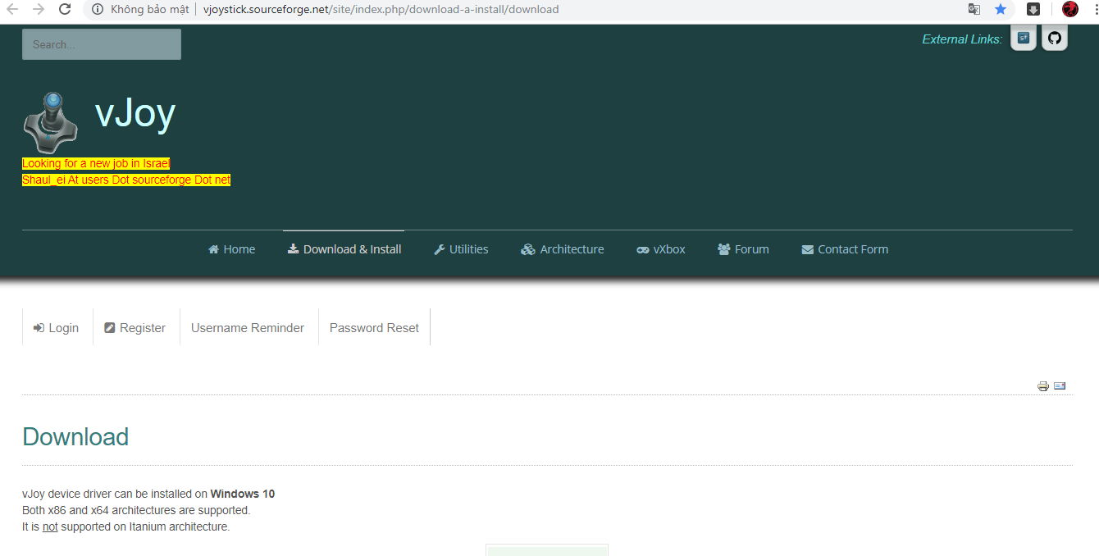Click the red profile avatar icon

click(x=1069, y=9)
